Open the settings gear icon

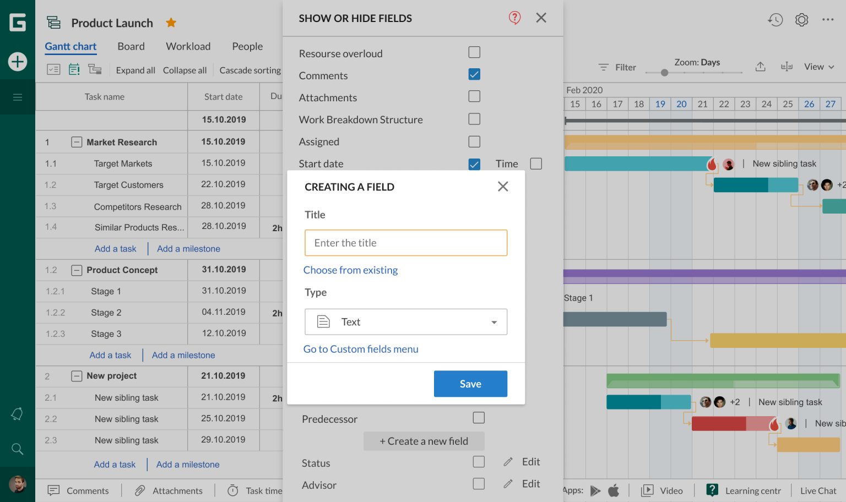tap(801, 20)
